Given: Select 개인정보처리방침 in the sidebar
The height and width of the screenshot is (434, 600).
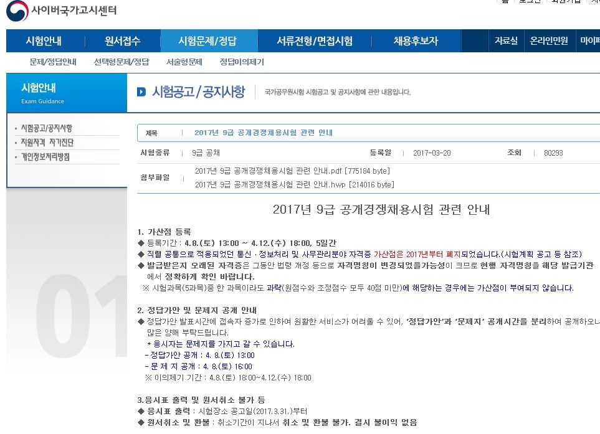Looking at the screenshot, I should coord(45,157).
